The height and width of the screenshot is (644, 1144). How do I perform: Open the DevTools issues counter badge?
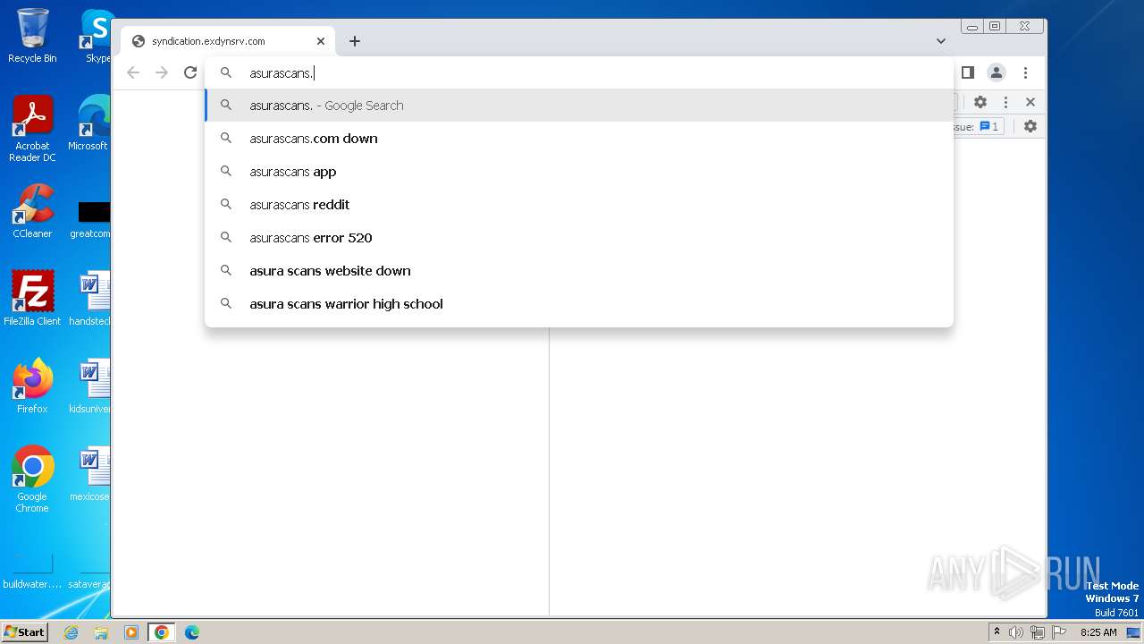click(989, 126)
